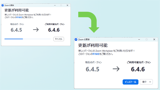160x90 pixels.
Task: Click version 6.4.5 in downloading window
Action: tap(16, 30)
